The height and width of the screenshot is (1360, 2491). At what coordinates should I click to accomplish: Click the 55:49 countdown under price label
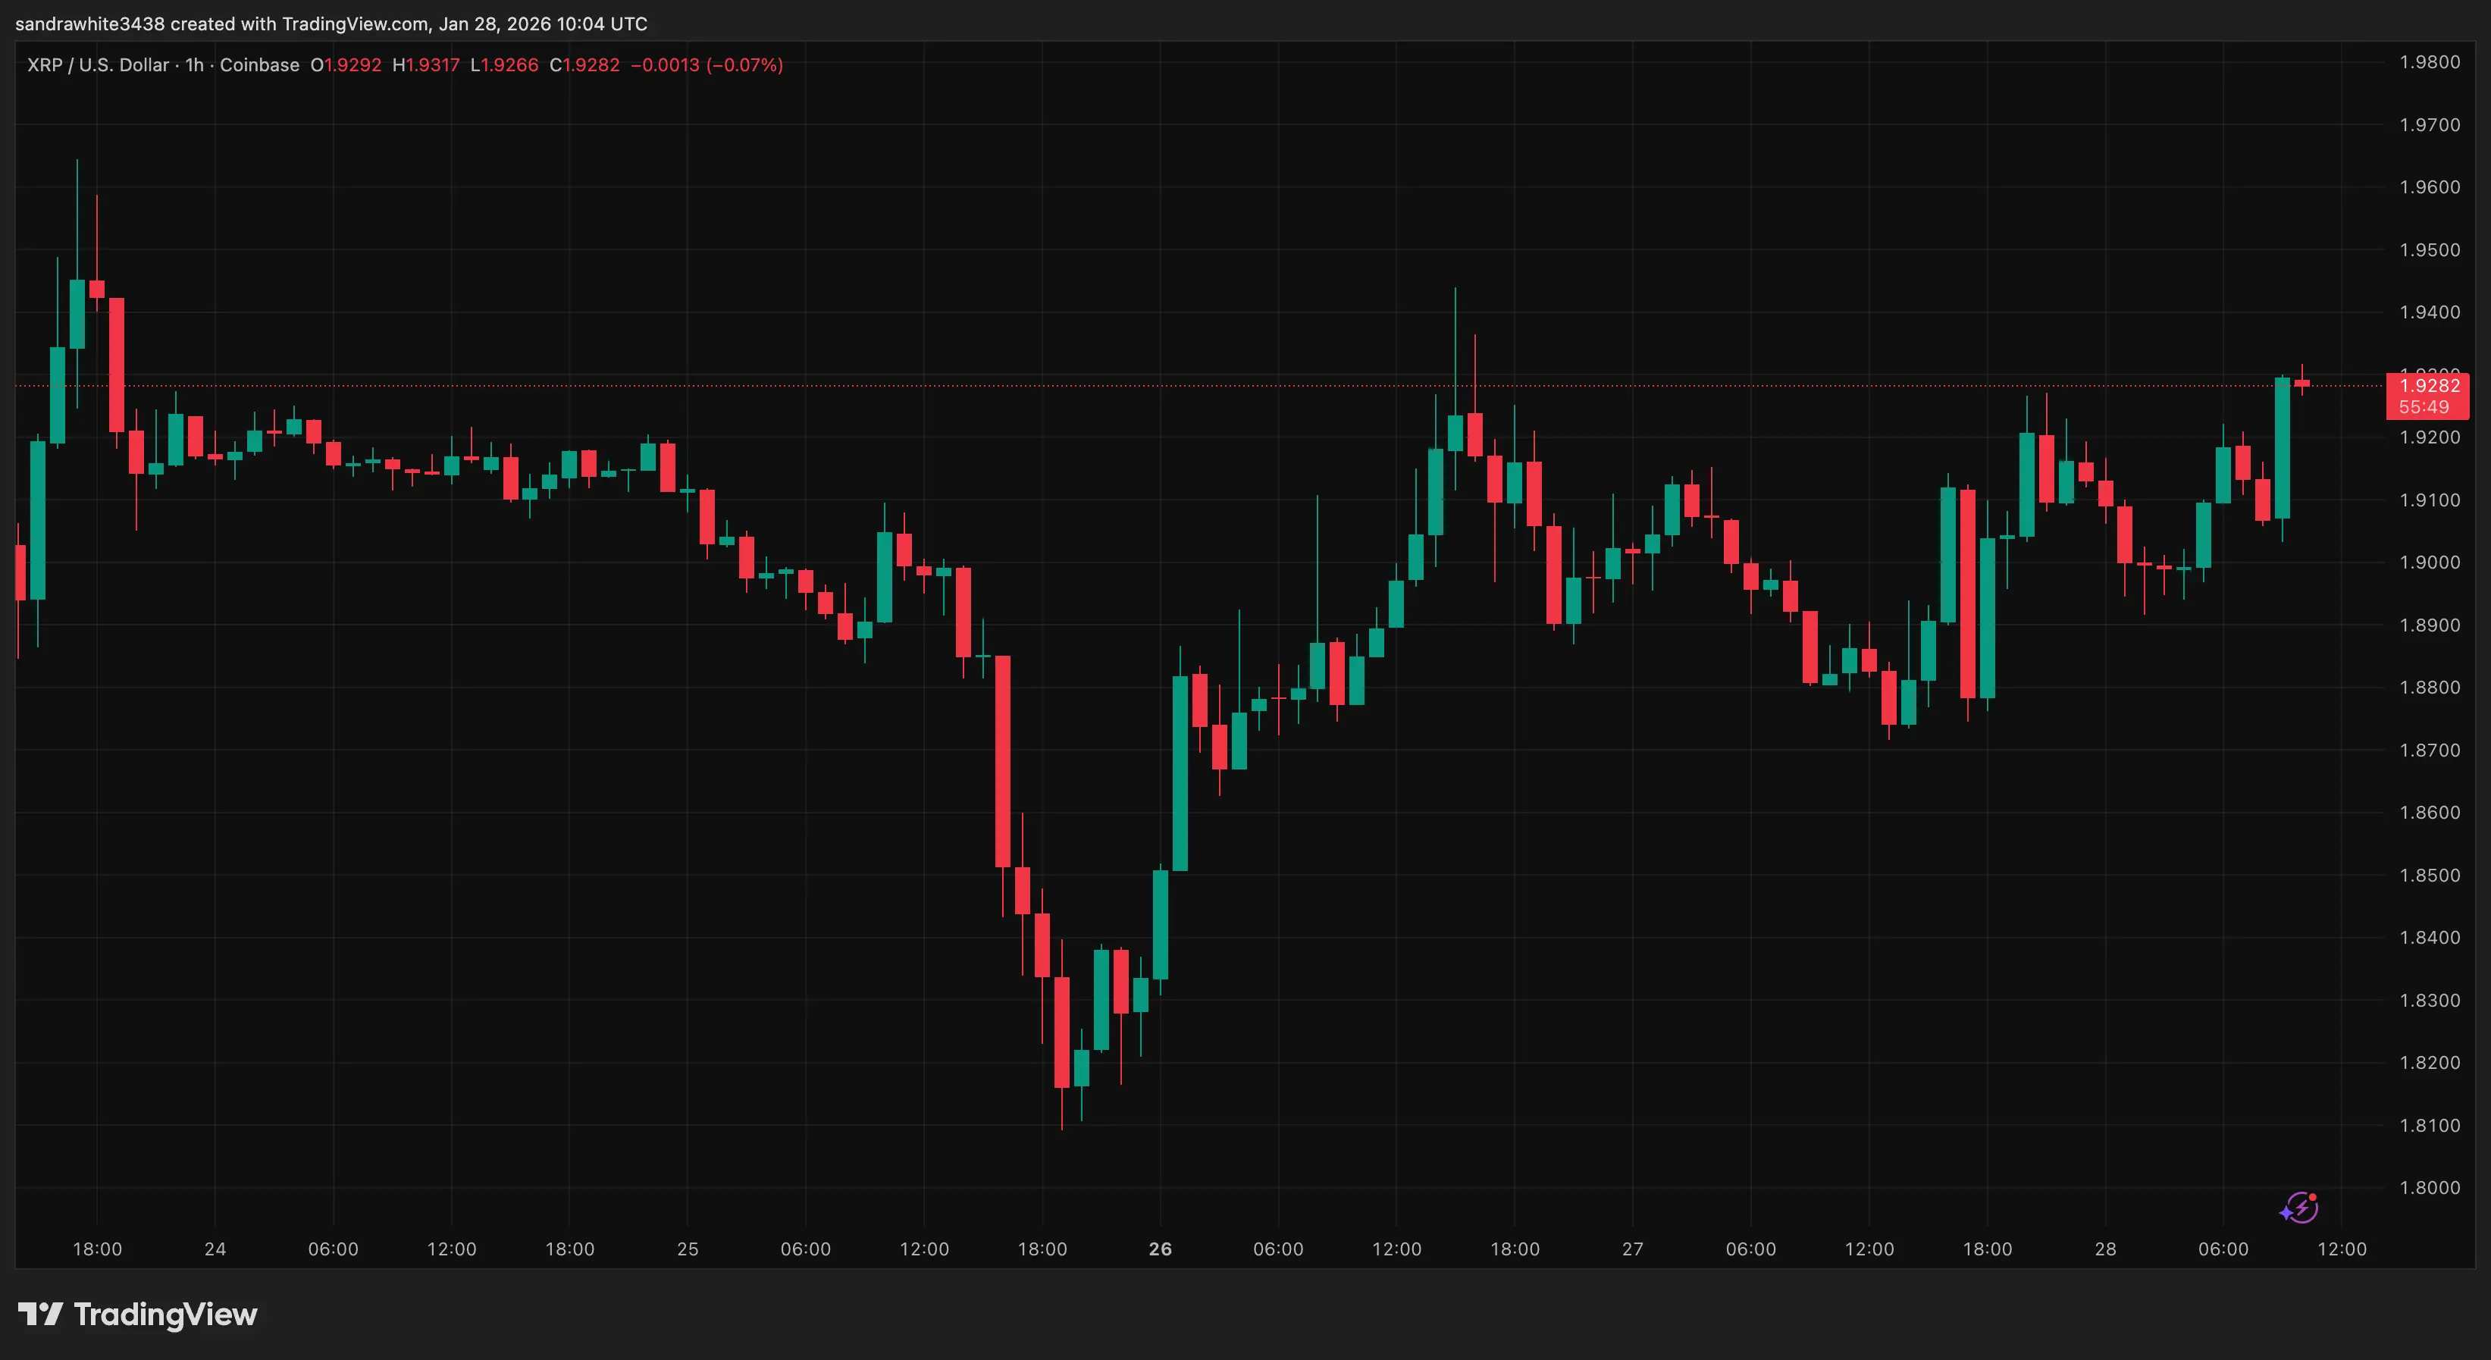tap(2424, 407)
